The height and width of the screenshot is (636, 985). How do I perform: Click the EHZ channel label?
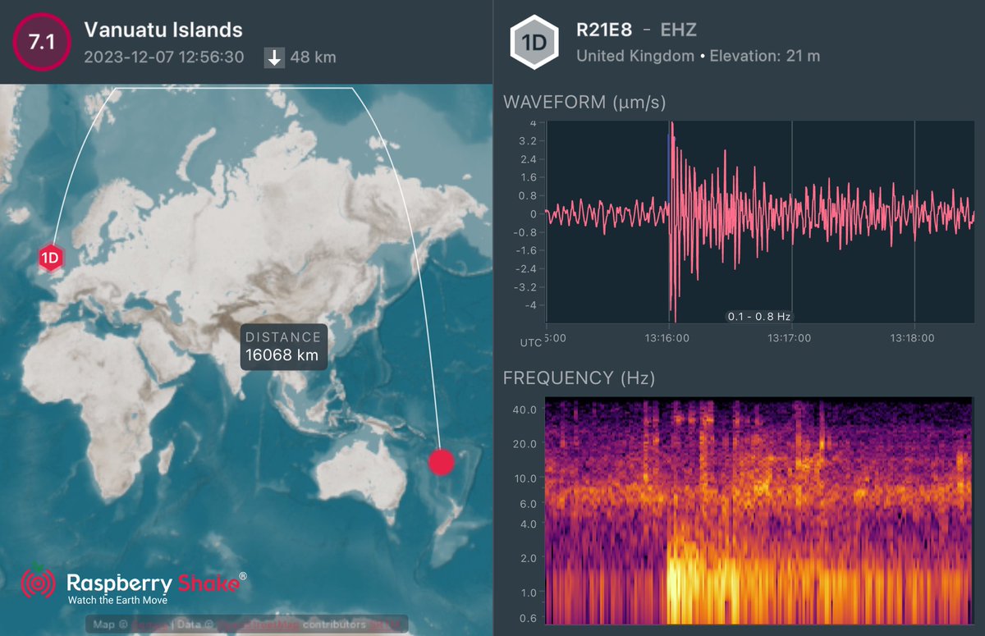680,30
